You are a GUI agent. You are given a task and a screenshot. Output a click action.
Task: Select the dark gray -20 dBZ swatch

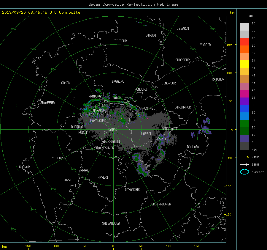[244, 146]
